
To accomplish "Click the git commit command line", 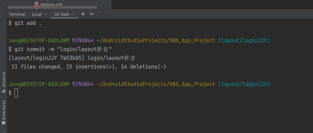I will [x=60, y=49].
